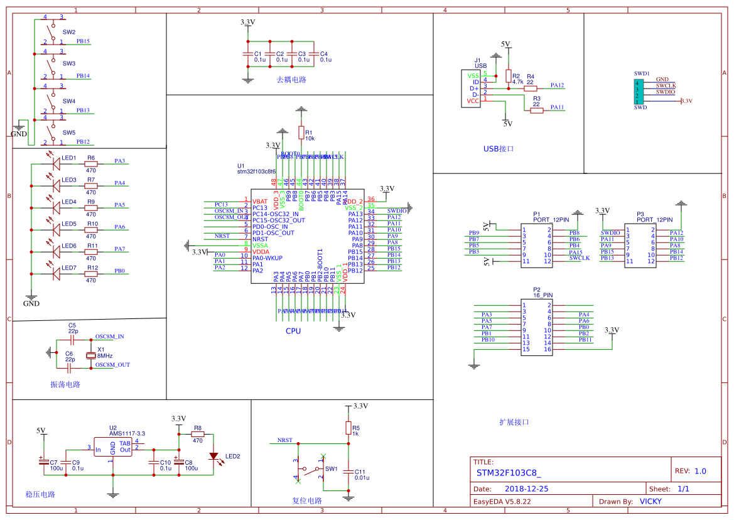Viewport: 734px width, 520px height.
Task: Click the LED5 diode symbol
Action: [56, 230]
